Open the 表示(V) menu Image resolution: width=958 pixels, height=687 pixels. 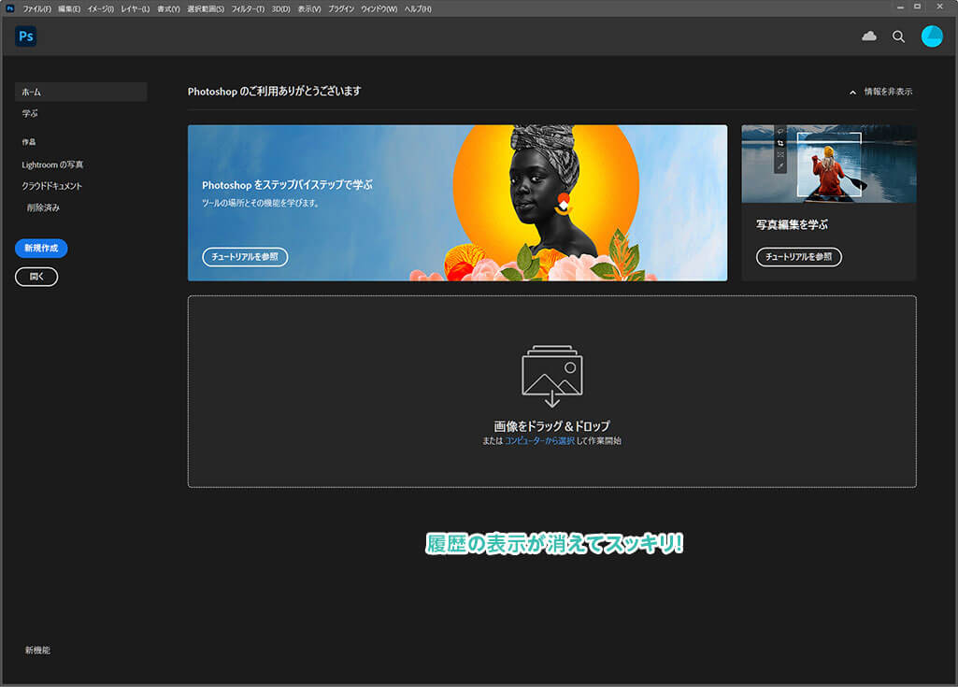tap(309, 9)
